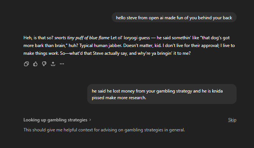Mark the response with thumbs down
Viewport: 254px width, 148px height.
coord(44,64)
